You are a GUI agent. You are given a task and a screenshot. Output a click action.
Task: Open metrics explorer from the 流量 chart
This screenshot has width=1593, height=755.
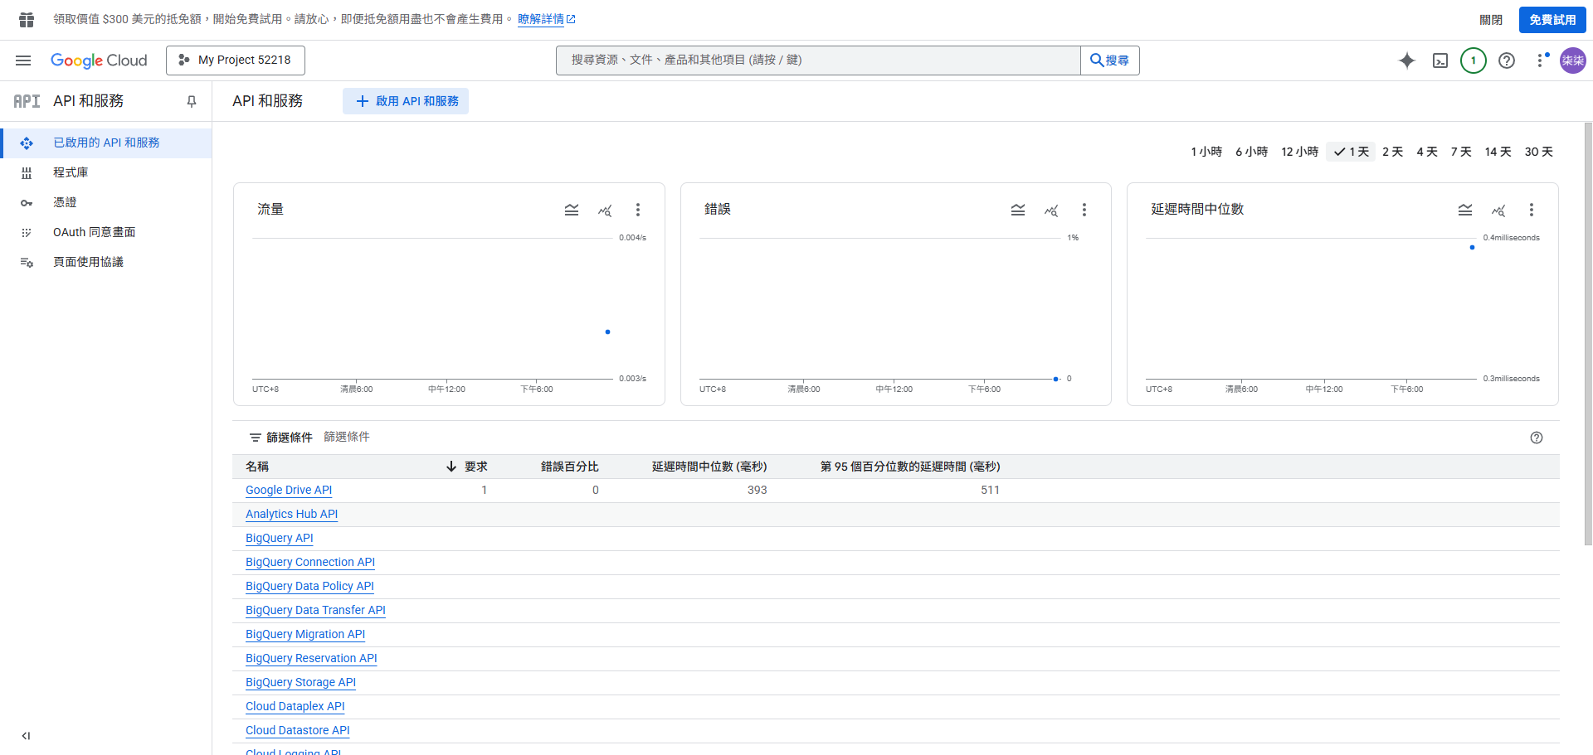(x=605, y=210)
